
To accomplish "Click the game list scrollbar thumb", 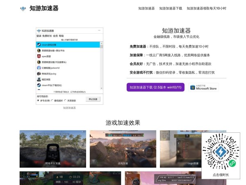I will [x=101, y=46].
